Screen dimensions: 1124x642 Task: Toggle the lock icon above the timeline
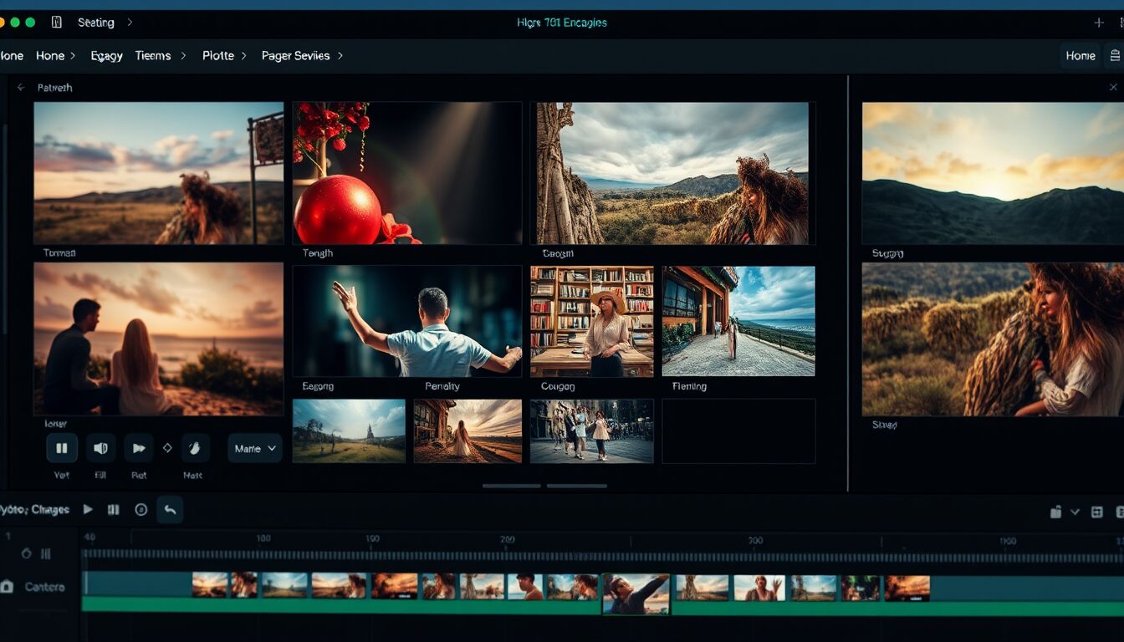(1056, 512)
